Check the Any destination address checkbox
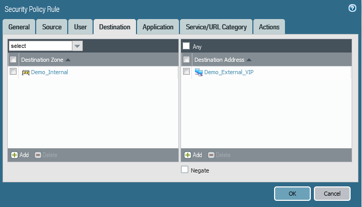This screenshot has height=207, width=362. pyautogui.click(x=186, y=46)
